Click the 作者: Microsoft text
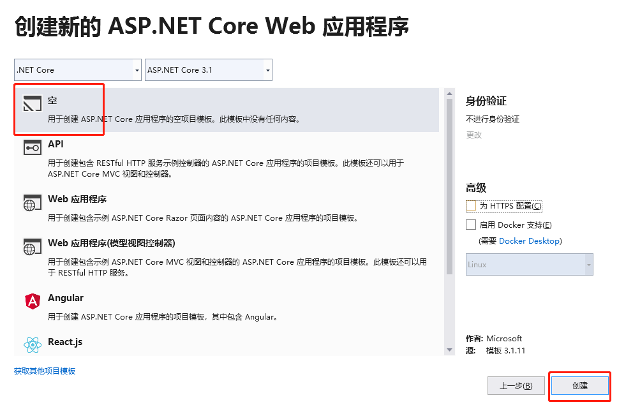633x407 pixels. (x=494, y=338)
